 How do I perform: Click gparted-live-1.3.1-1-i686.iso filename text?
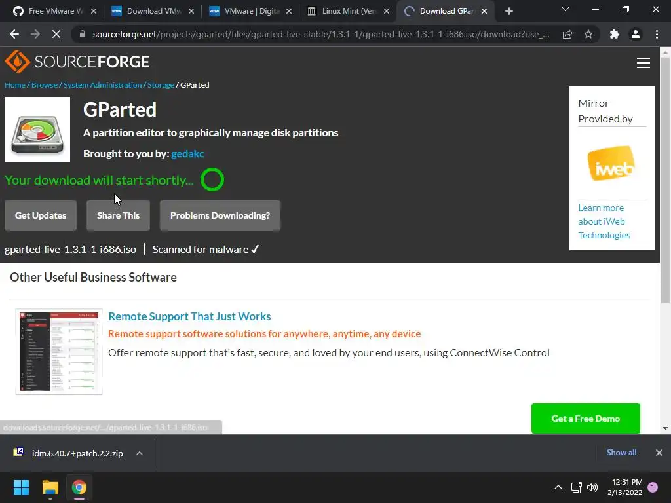70,250
